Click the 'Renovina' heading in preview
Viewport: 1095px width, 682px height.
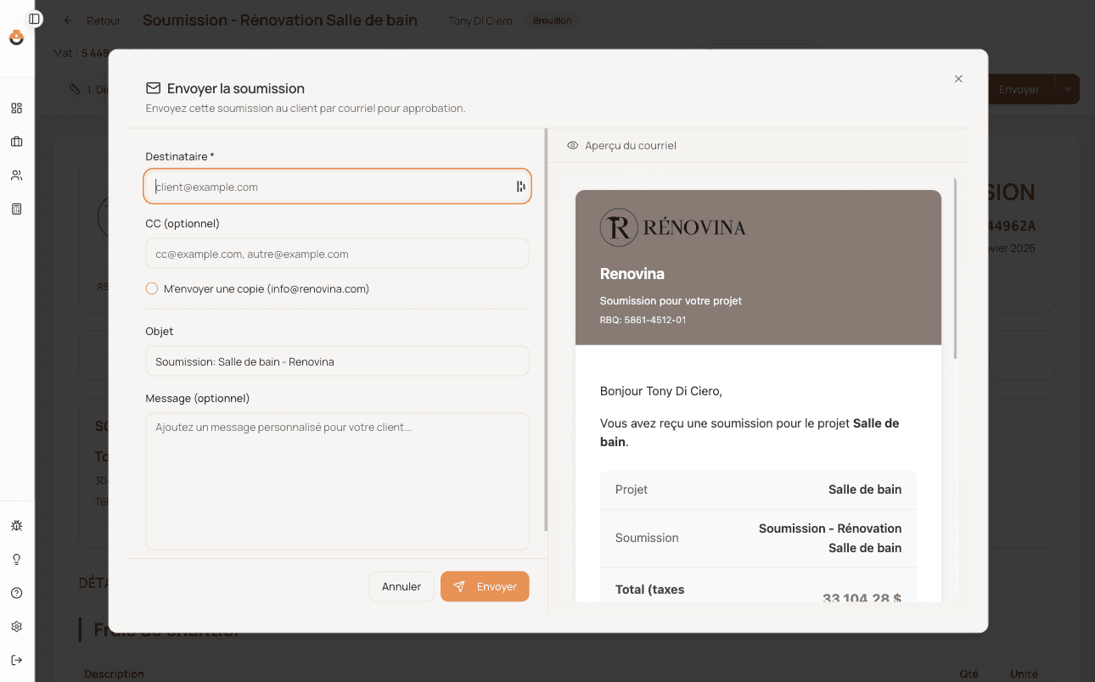pos(632,274)
